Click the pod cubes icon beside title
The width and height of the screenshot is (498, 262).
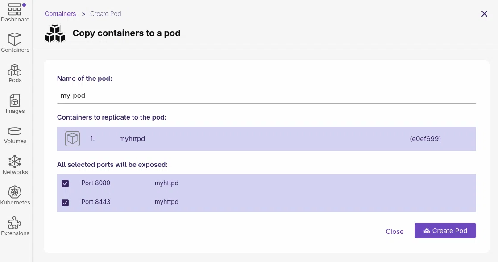coord(55,33)
